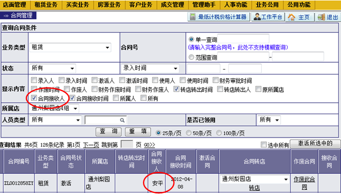Uncheck the 转店转出时间 checkbox

coord(176,89)
